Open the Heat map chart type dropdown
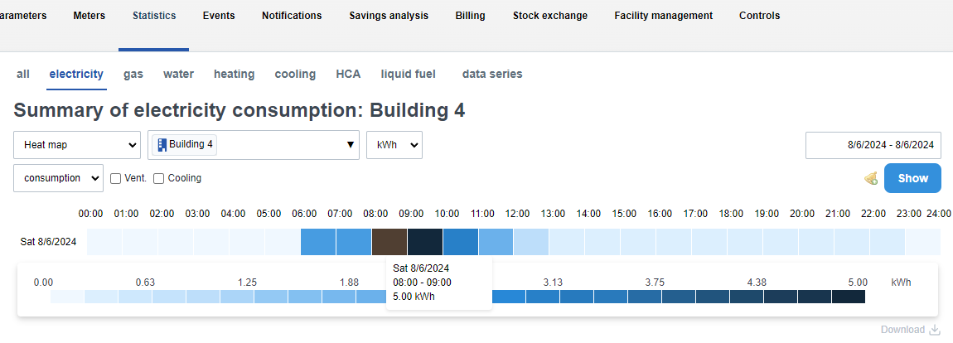Viewport: 953px width, 343px height. [x=77, y=144]
